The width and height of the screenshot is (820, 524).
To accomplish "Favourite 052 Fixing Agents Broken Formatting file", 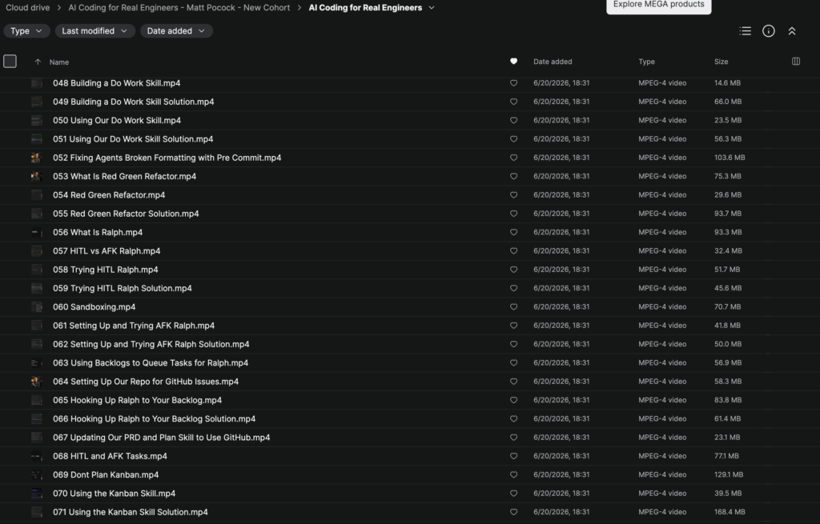I will pyautogui.click(x=513, y=158).
